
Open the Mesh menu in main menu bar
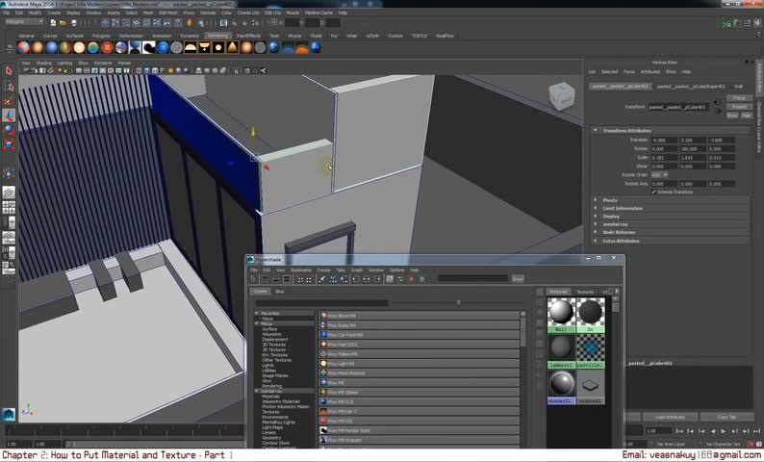(x=148, y=13)
